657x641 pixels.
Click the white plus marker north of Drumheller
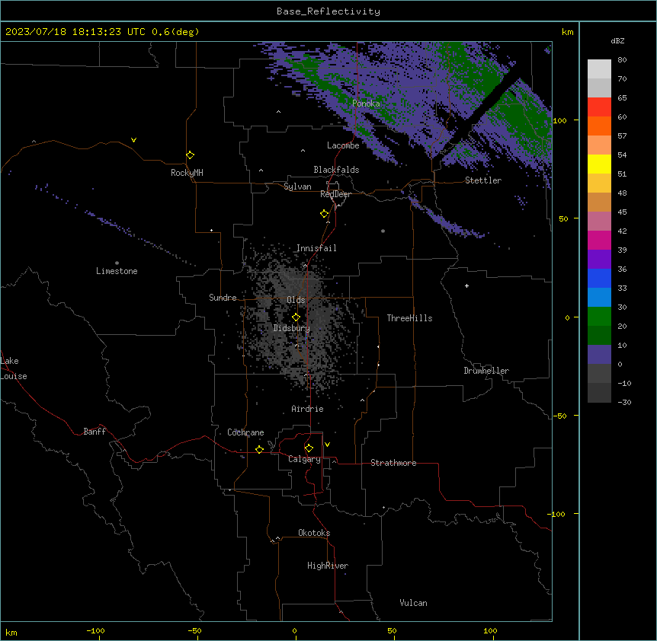point(466,285)
